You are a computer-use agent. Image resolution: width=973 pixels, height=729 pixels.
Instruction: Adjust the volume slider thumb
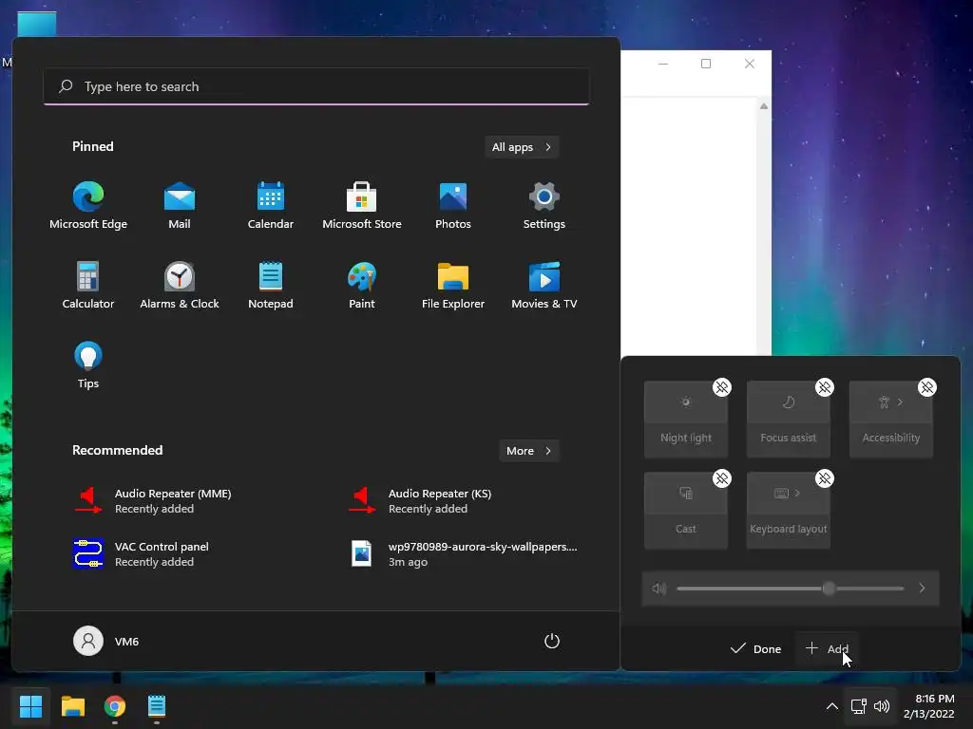(x=829, y=589)
